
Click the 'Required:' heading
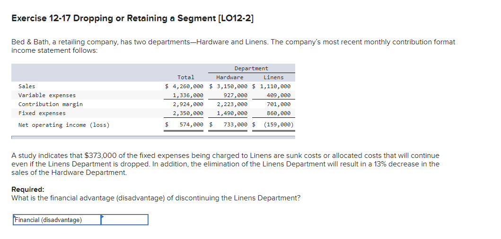28,190
